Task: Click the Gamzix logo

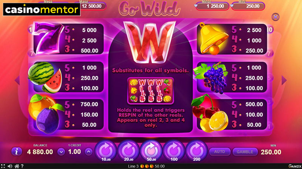Action: (295, 166)
